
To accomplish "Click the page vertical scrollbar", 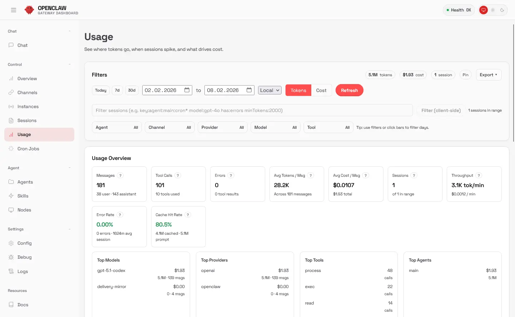I will (x=514, y=83).
